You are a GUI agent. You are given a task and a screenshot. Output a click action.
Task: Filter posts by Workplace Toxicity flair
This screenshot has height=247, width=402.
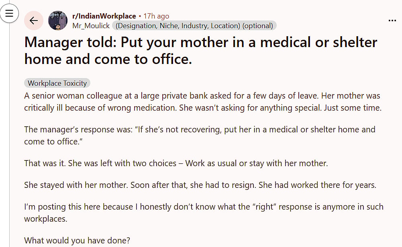point(57,83)
